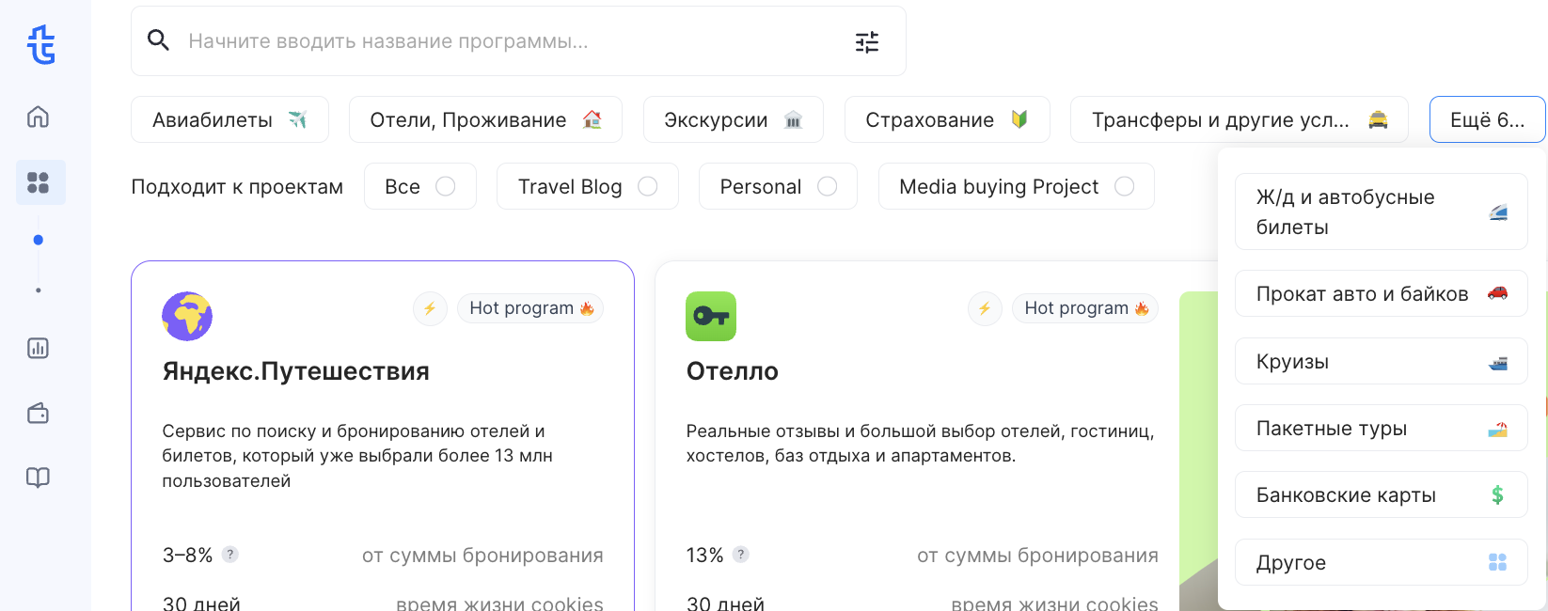Open the Отелло program title
Viewport: 1548px width, 611px height.
(x=732, y=371)
